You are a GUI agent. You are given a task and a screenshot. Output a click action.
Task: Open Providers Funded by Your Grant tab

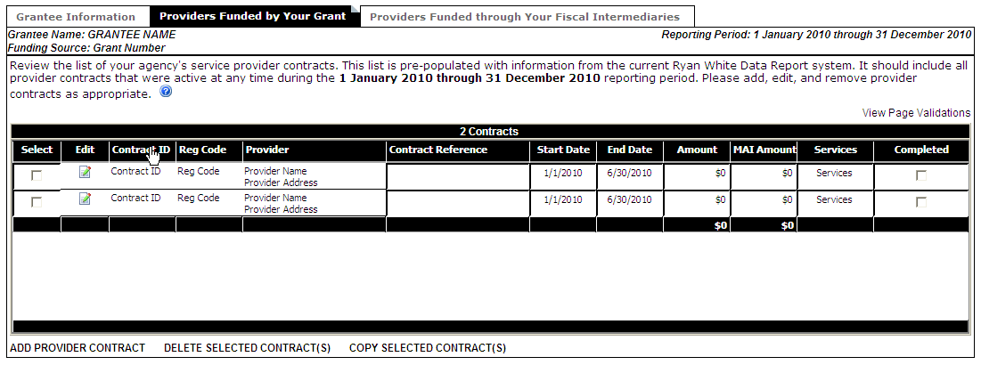click(252, 16)
